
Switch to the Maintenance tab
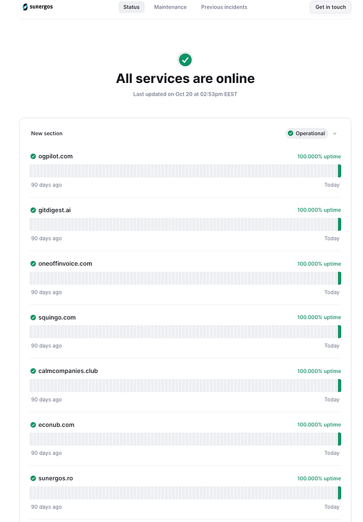pyautogui.click(x=170, y=7)
